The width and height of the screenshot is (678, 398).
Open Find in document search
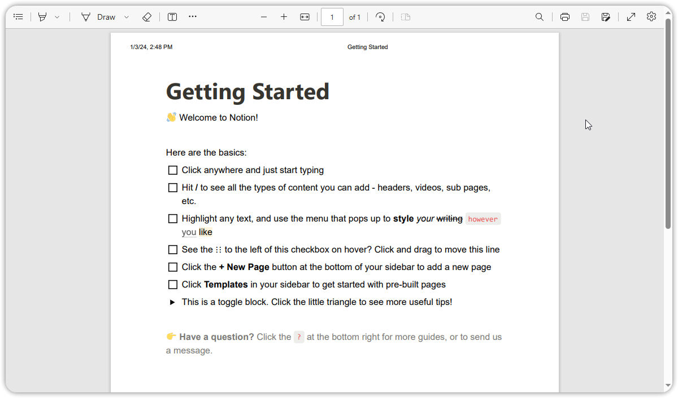tap(540, 16)
